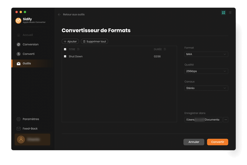Click the Paramètres gear icon
The image size is (247, 165).
19,119
